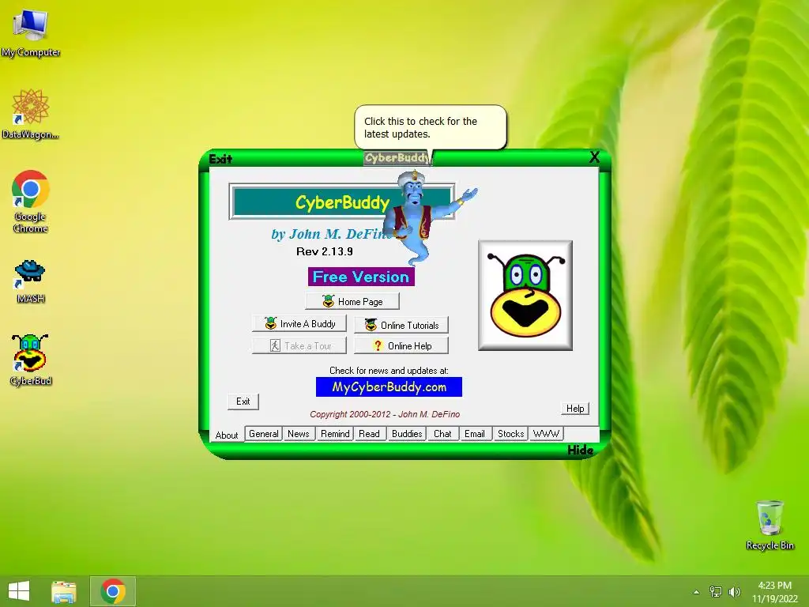809x607 pixels.
Task: Open the DataWagon desktop shortcut
Action: 31,114
